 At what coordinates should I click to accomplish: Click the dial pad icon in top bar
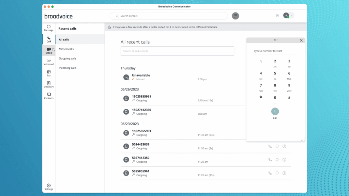tap(235, 16)
